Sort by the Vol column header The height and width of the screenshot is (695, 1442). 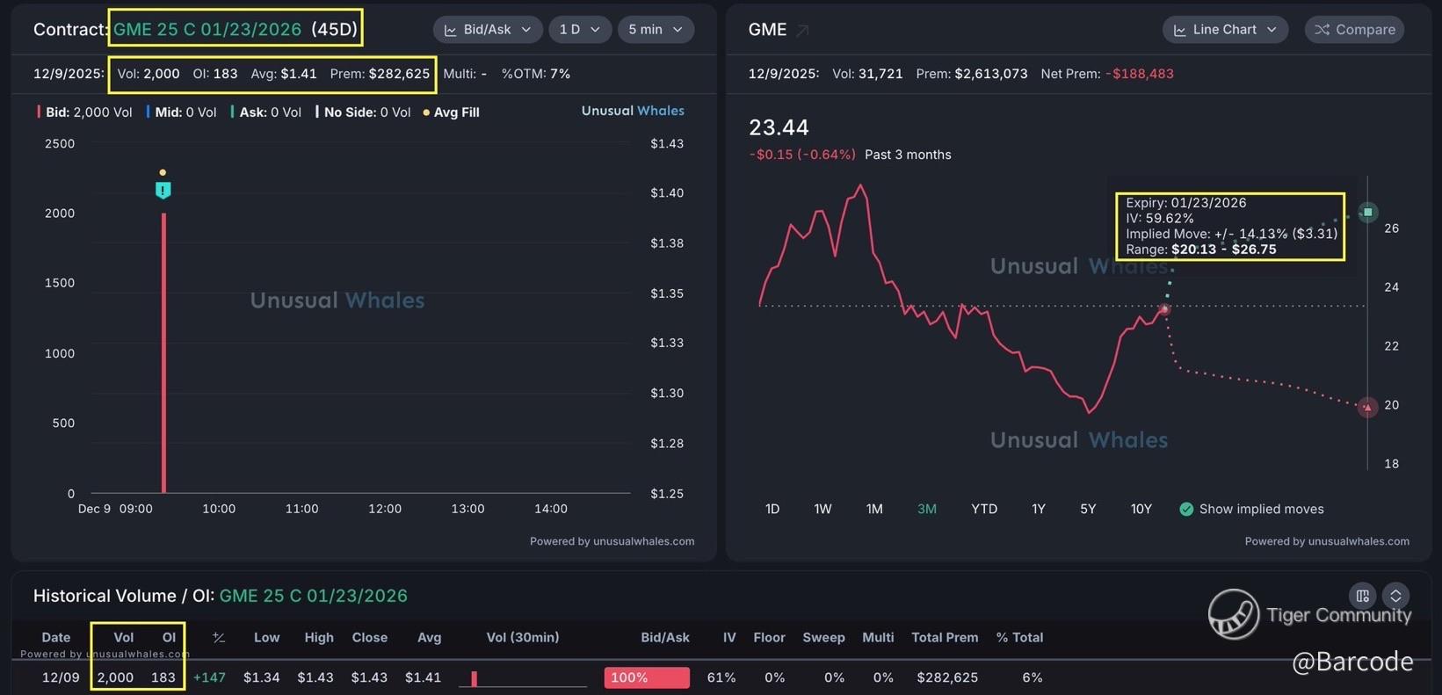click(123, 638)
